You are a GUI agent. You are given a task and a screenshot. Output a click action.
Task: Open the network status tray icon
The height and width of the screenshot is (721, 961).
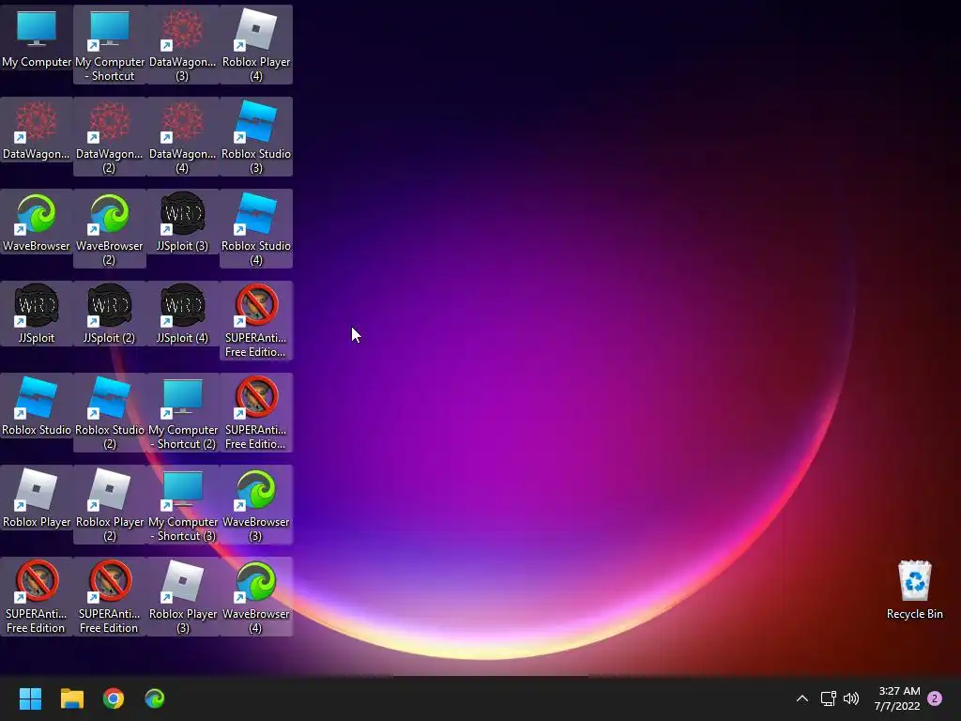pyautogui.click(x=828, y=698)
